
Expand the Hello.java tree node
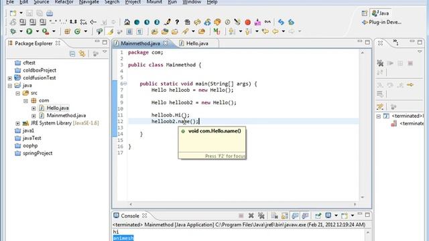coord(34,108)
